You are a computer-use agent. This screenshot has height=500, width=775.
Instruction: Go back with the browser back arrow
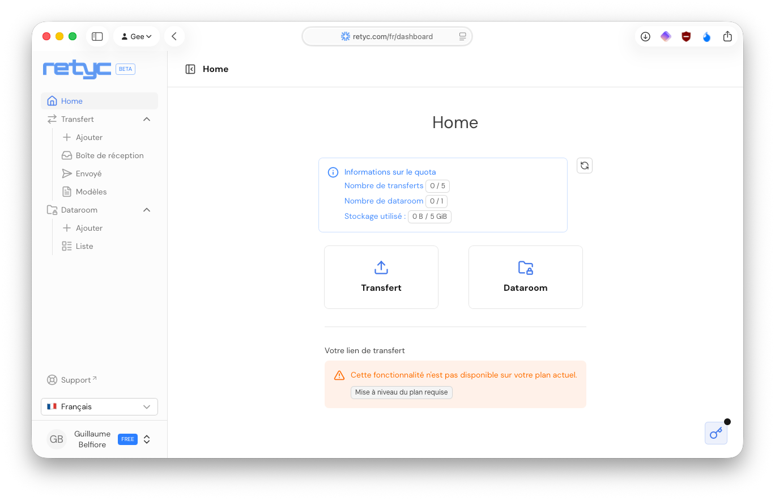click(x=174, y=36)
